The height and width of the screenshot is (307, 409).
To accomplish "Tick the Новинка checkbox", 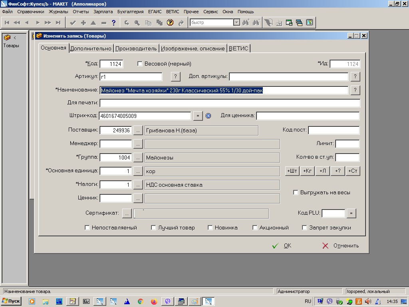I will [x=210, y=227].
